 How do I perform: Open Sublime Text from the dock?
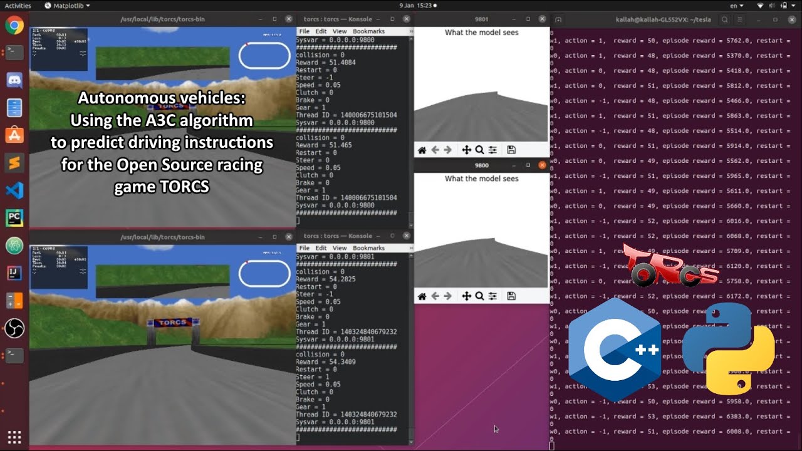14,163
